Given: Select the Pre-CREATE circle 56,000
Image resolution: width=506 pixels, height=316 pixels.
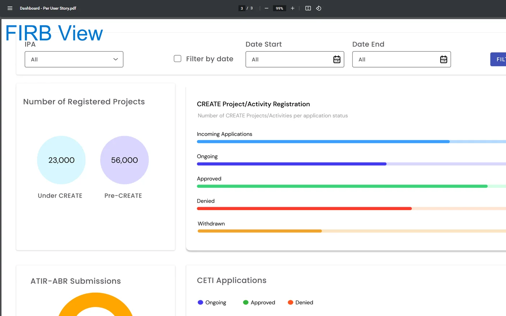Looking at the screenshot, I should click(x=124, y=160).
